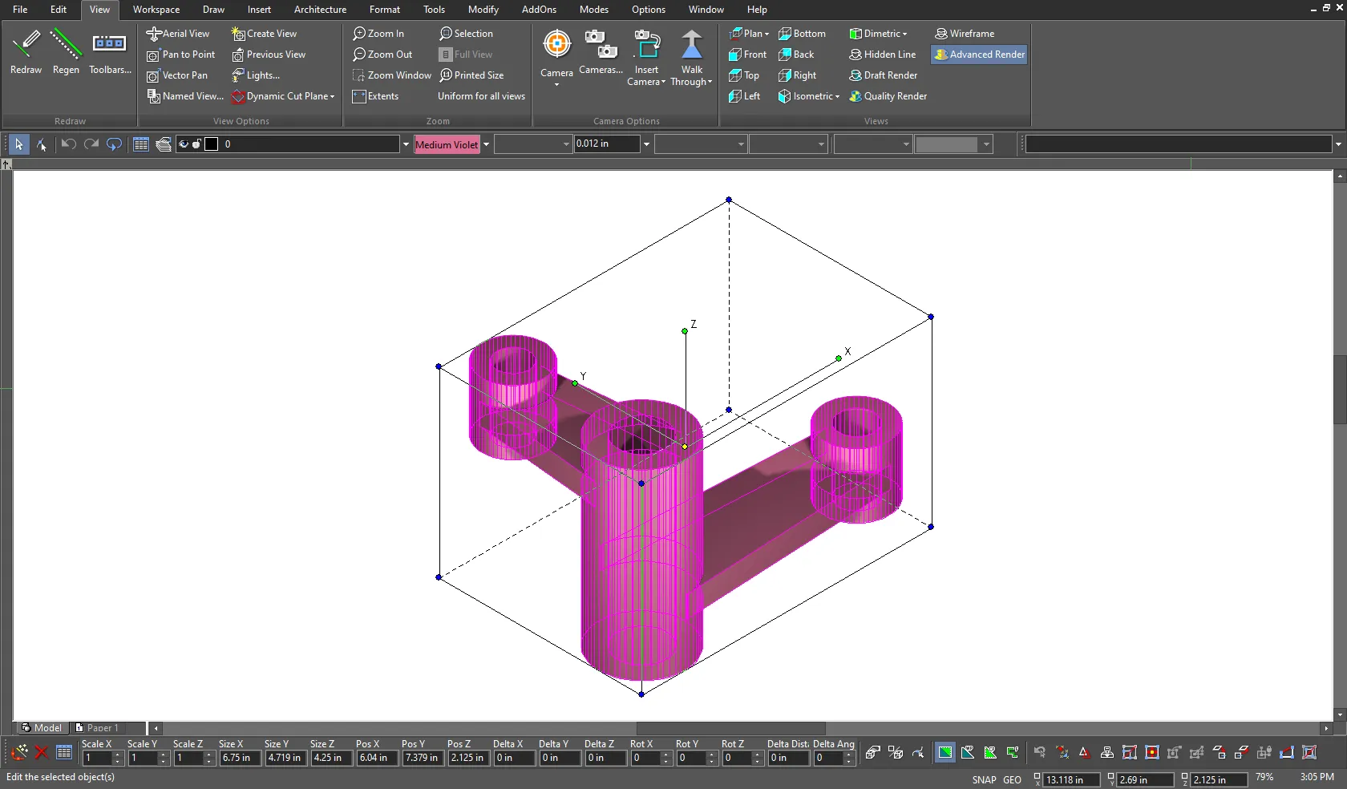Click the Wireframe render button
The image size is (1347, 789).
(965, 34)
